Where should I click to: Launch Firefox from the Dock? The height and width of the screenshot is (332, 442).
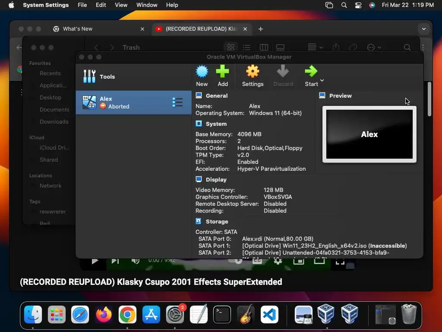coord(104,314)
